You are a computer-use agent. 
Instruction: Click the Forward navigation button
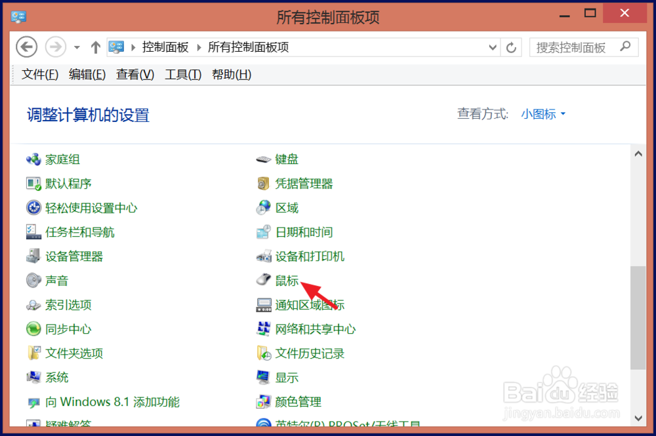55,47
